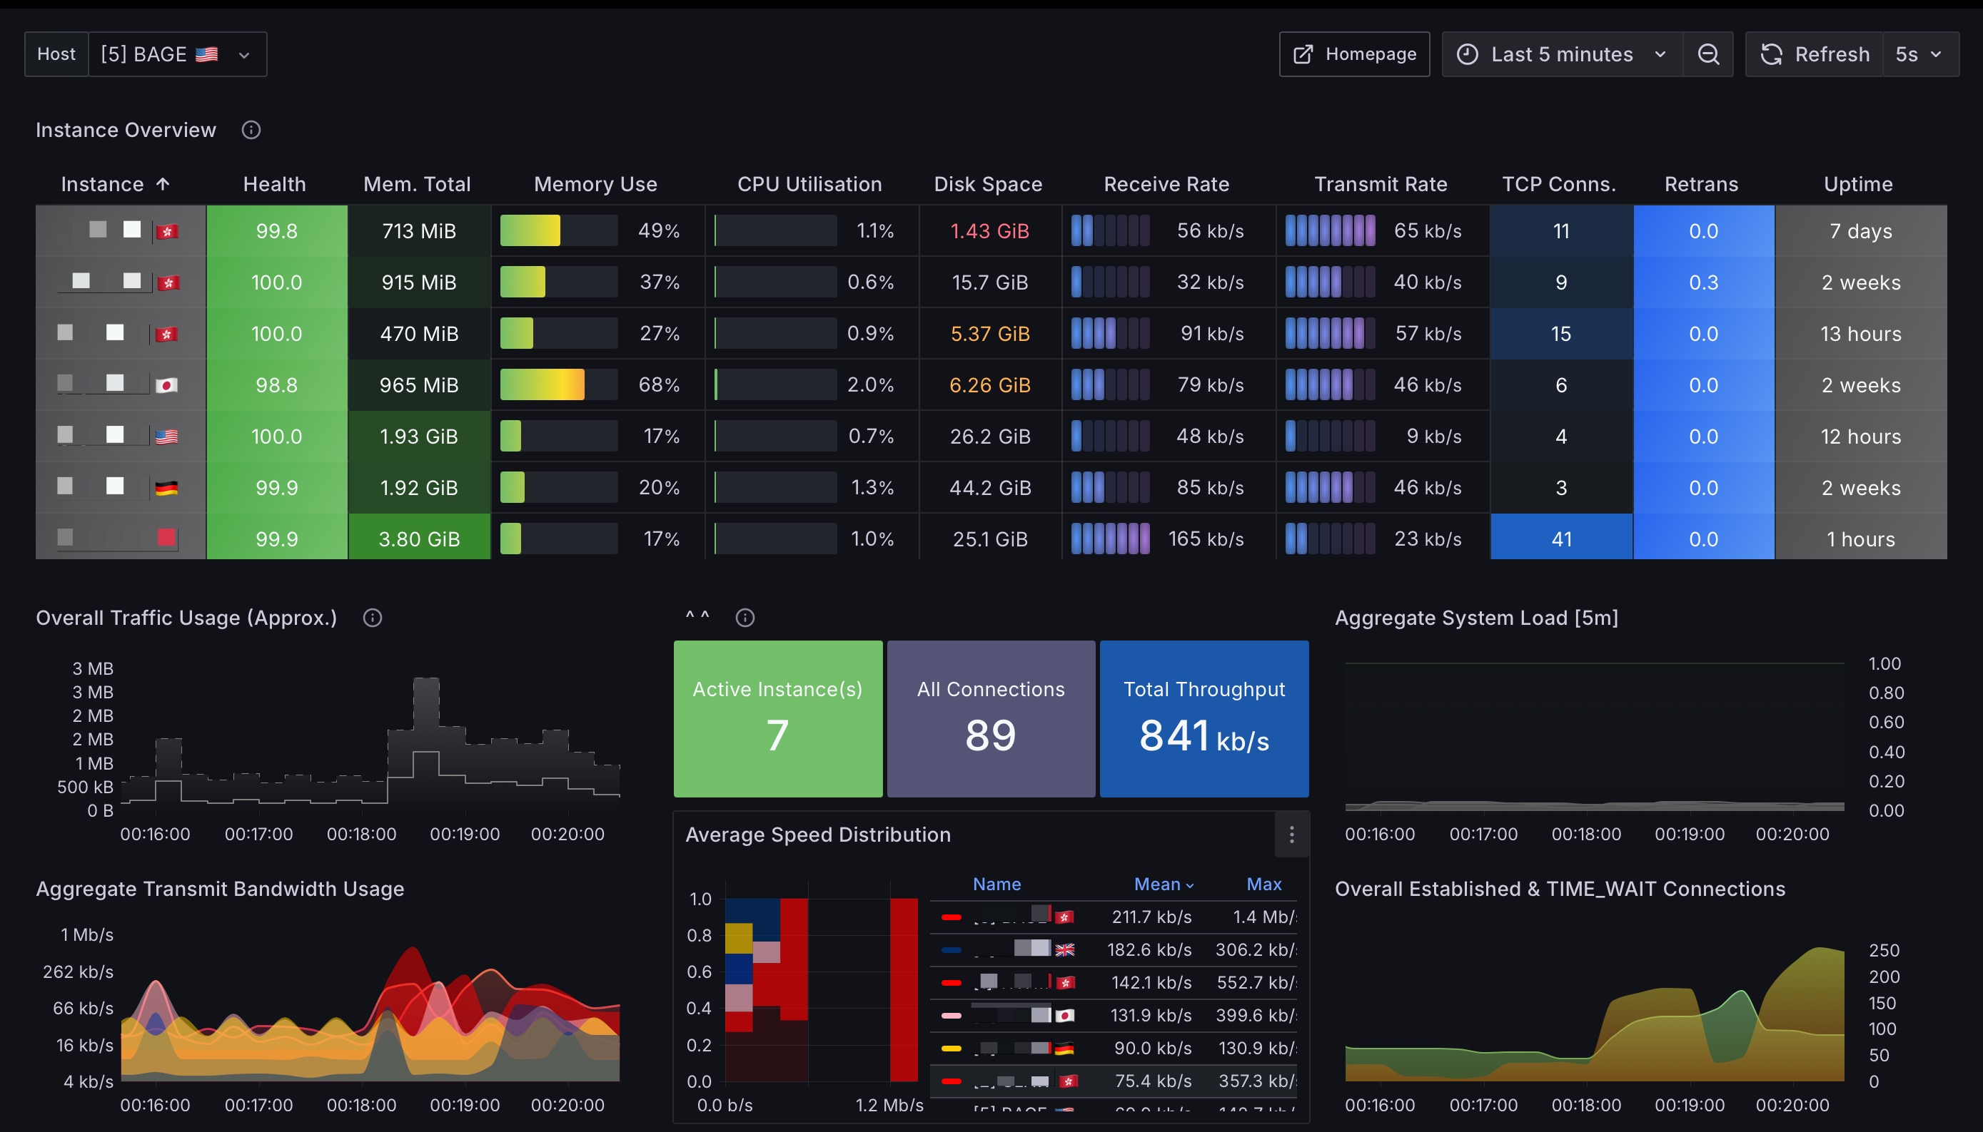Open the Overall Traffic Usage (Approx.) panel title
The image size is (1983, 1132).
tap(187, 618)
